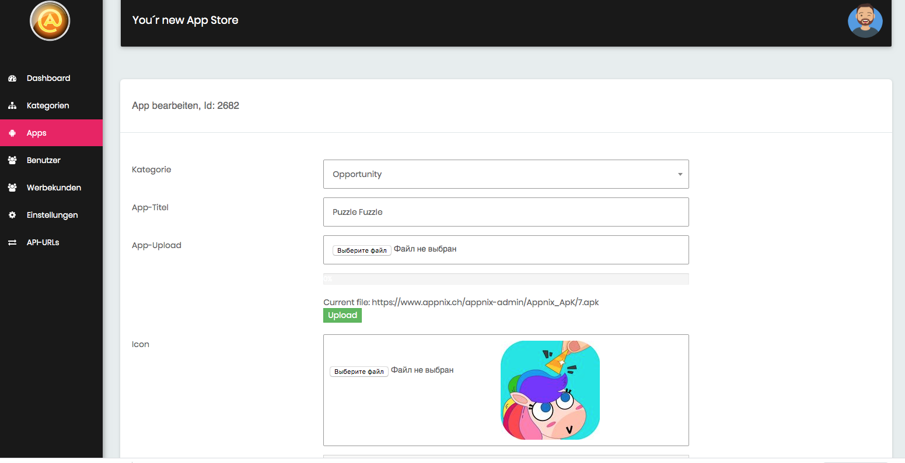The image size is (905, 463).
Task: Click the Kategorien sitemap icon
Action: pos(12,106)
